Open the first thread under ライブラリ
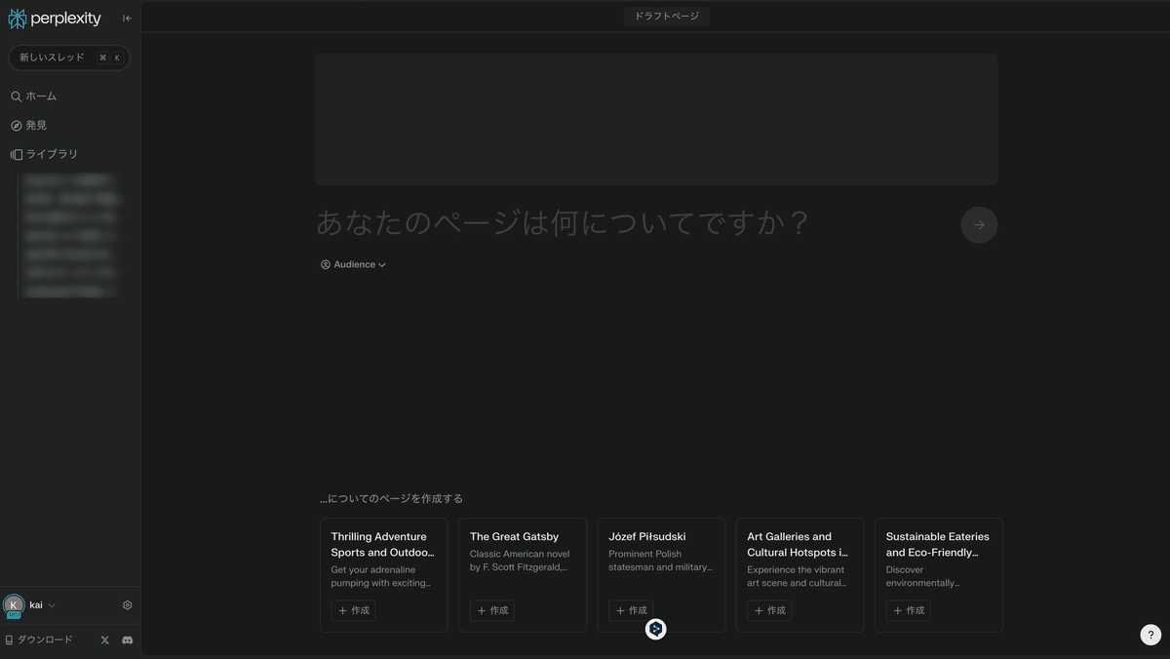 tap(68, 180)
